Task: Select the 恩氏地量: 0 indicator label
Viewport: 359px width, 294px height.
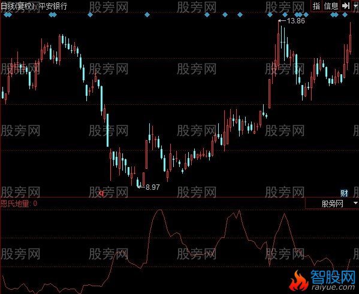Action: point(19,203)
